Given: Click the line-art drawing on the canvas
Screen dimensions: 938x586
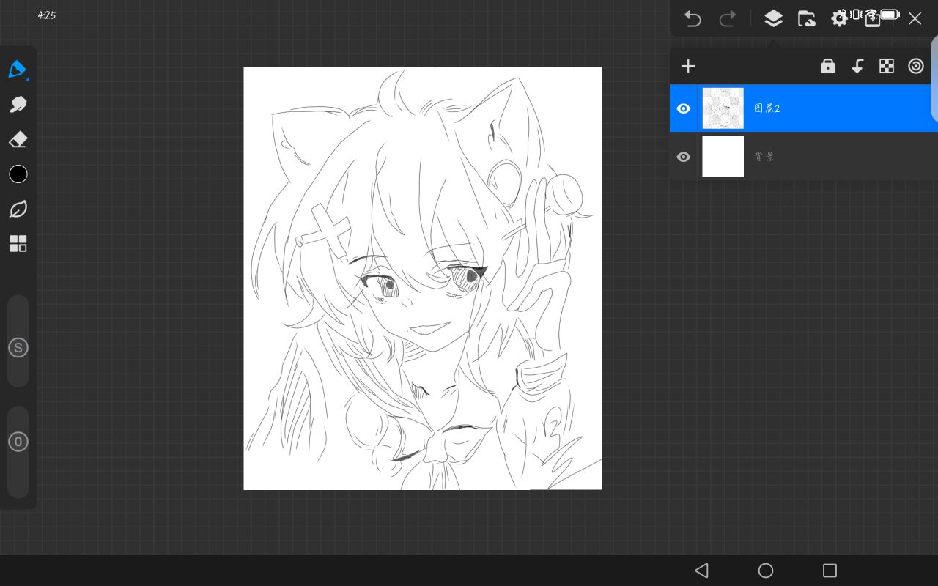Looking at the screenshot, I should point(423,278).
